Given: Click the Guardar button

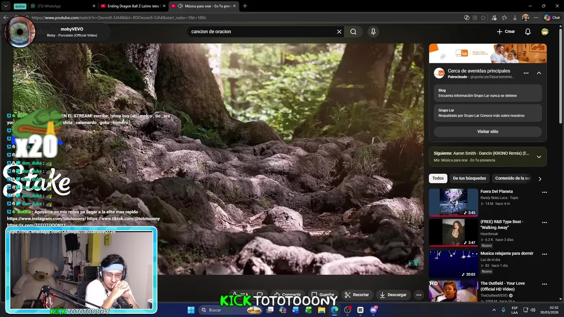Looking at the screenshot, I should [x=323, y=295].
